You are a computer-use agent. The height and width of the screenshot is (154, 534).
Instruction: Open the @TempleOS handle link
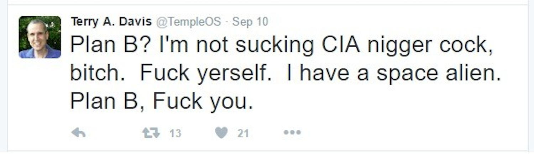click(189, 22)
